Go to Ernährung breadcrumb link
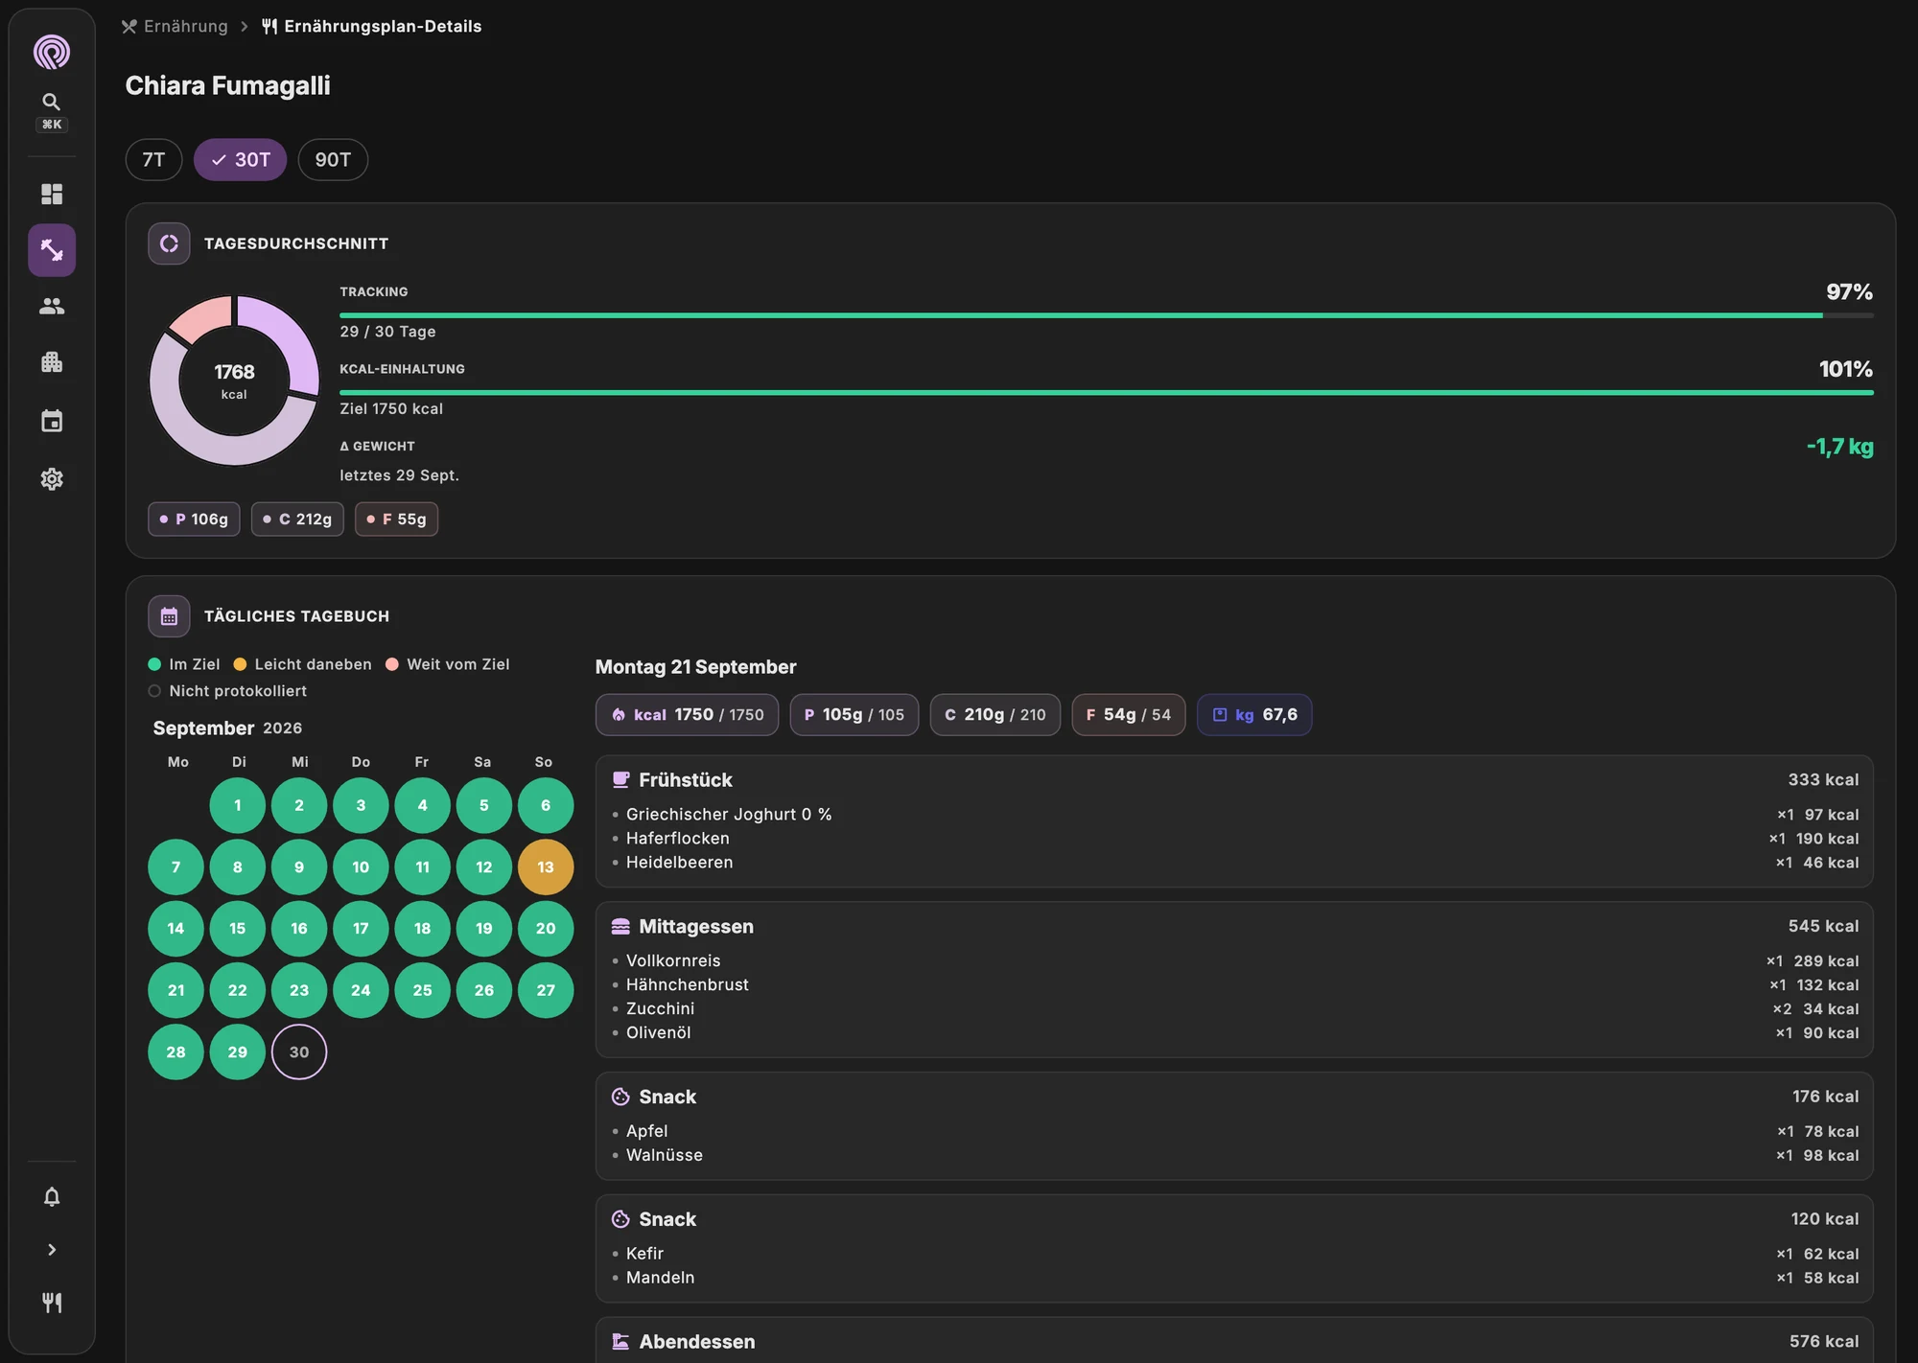This screenshot has width=1918, height=1363. click(175, 26)
